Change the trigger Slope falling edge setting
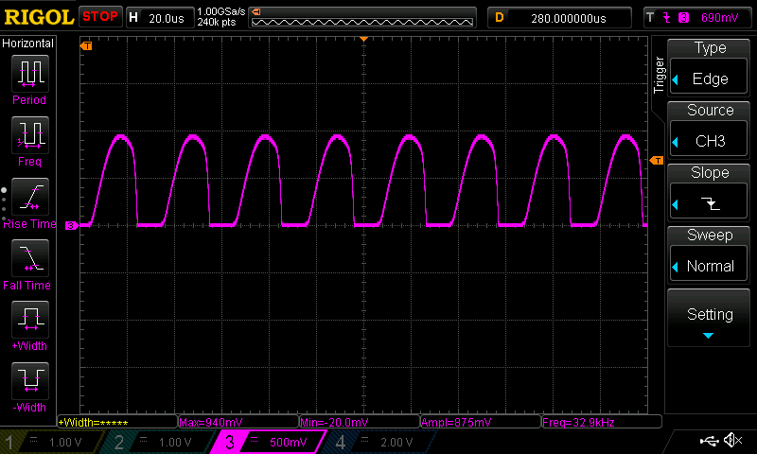The width and height of the screenshot is (757, 454). coord(708,192)
